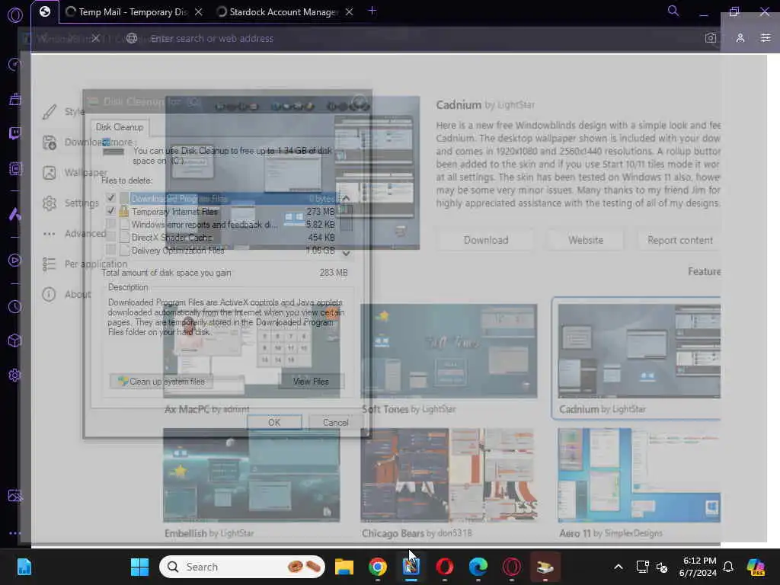Image resolution: width=780 pixels, height=585 pixels.
Task: Click the Download button for Cadnium
Action: 486,240
